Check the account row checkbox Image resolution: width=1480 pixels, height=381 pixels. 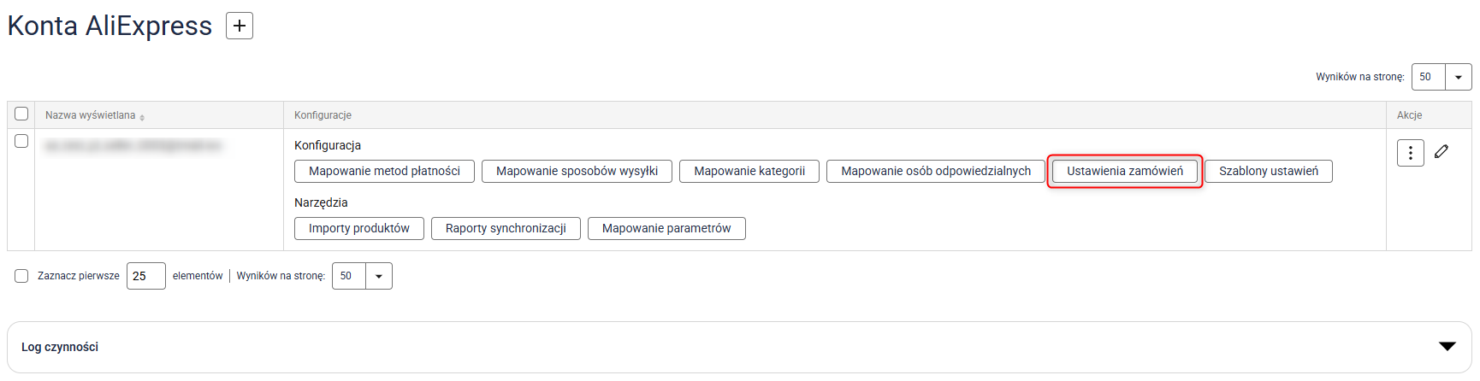(21, 141)
